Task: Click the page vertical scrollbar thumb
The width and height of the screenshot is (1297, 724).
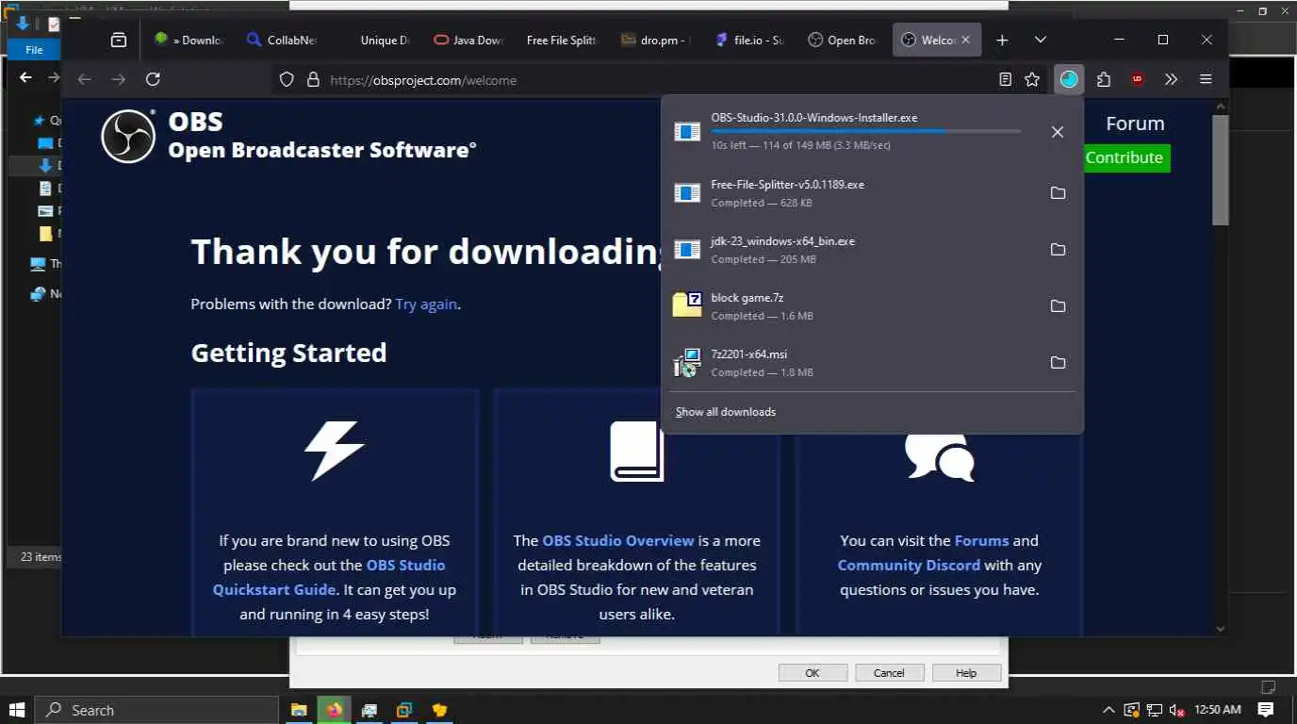Action: tap(1220, 170)
